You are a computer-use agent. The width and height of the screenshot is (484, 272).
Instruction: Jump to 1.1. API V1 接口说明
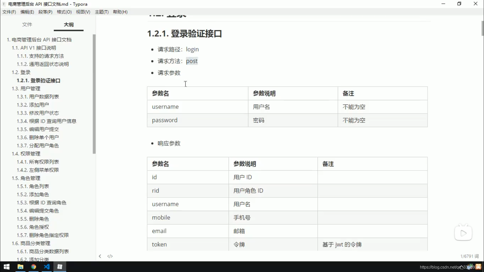coord(34,48)
